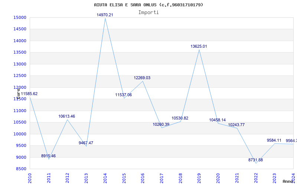Click the x-axis year 2017
This screenshot has height=185, width=297.
(161, 178)
